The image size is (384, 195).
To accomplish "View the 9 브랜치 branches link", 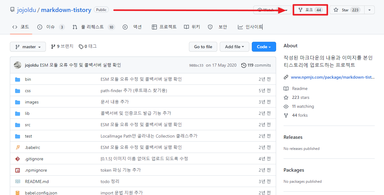I will (x=62, y=46).
